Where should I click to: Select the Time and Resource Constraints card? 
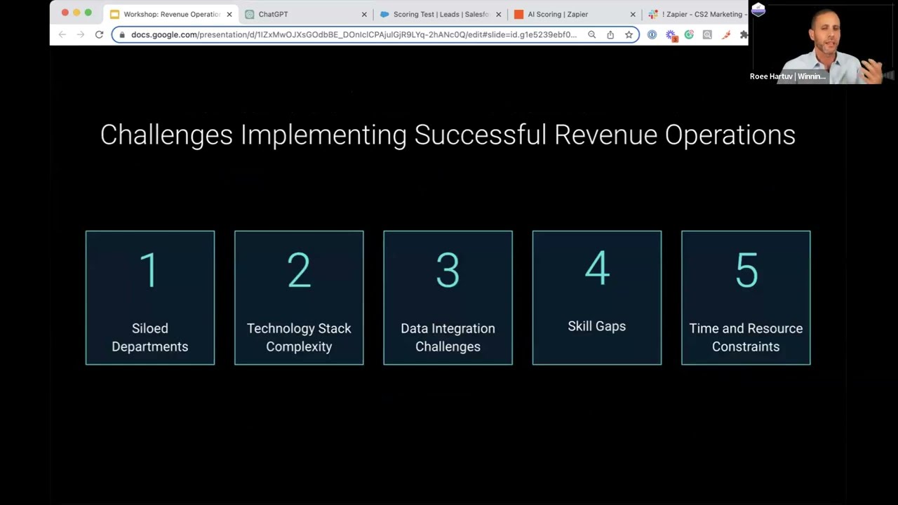(x=746, y=297)
